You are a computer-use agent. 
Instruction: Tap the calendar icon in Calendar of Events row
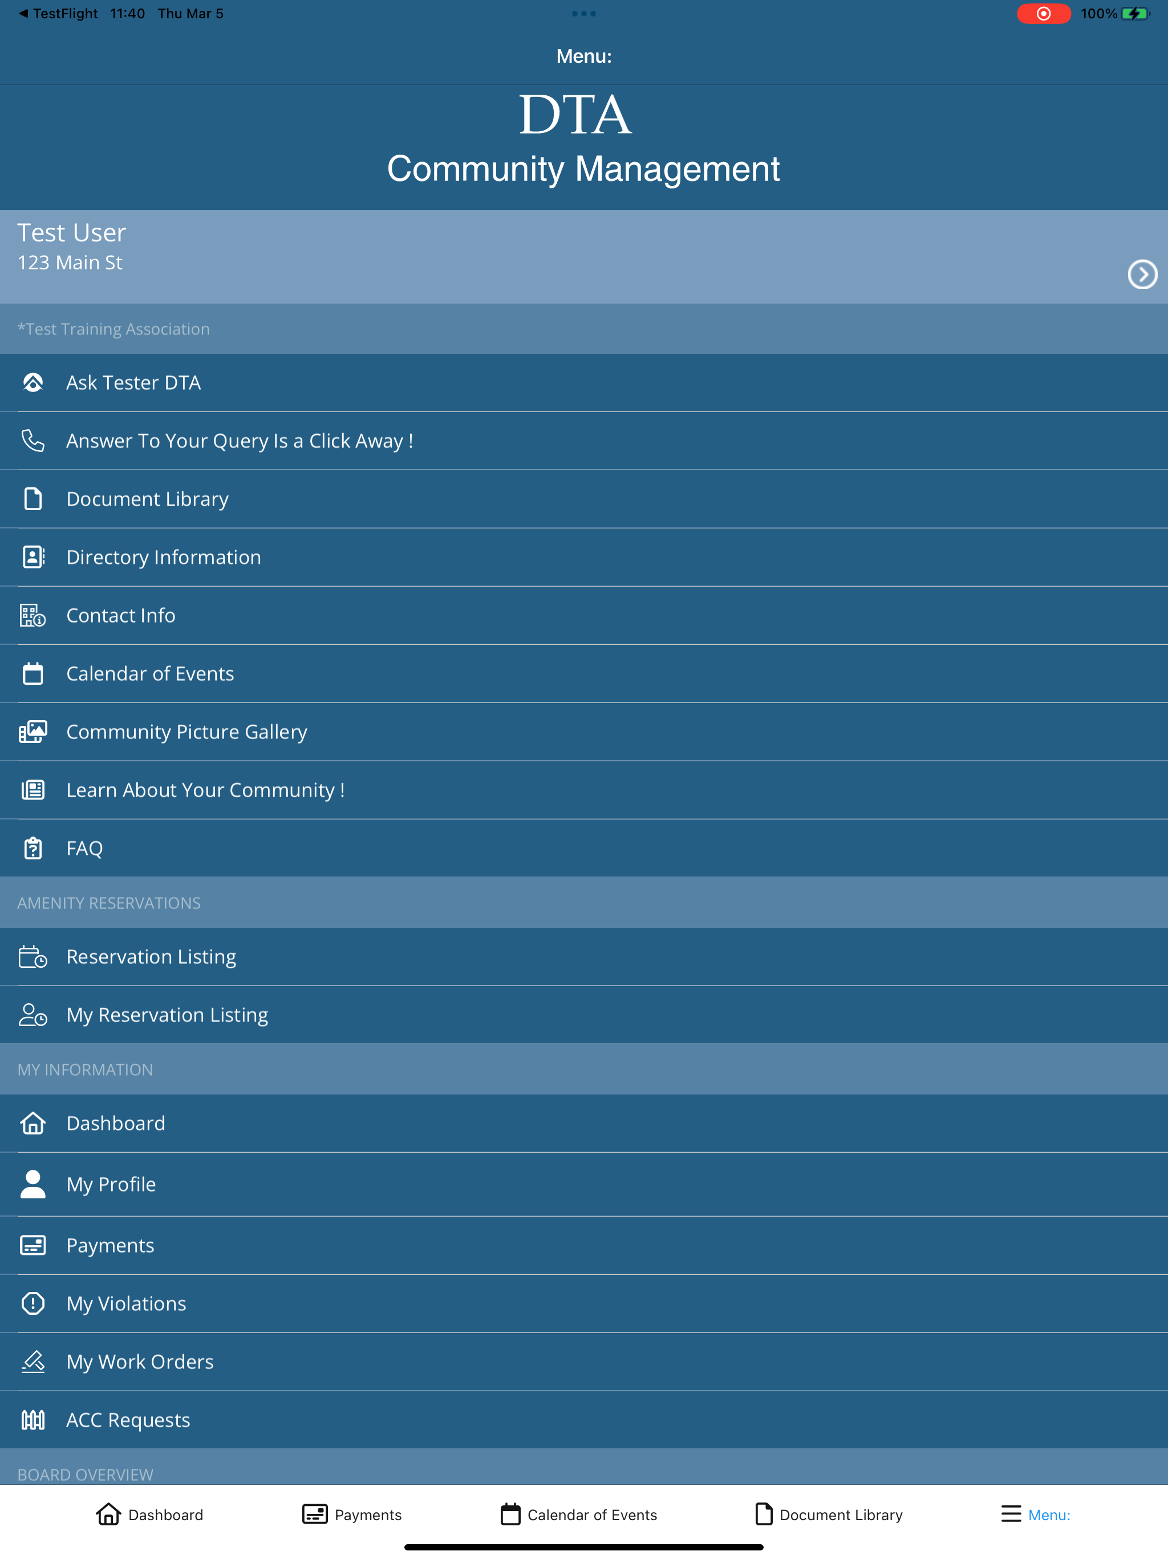tap(33, 674)
